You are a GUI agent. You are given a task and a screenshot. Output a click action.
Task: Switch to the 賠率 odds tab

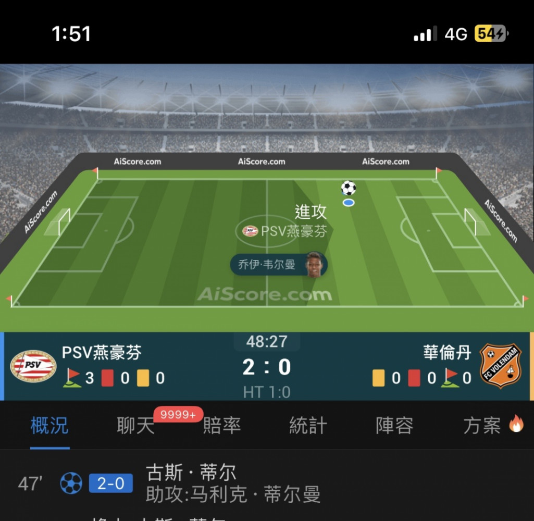point(222,425)
